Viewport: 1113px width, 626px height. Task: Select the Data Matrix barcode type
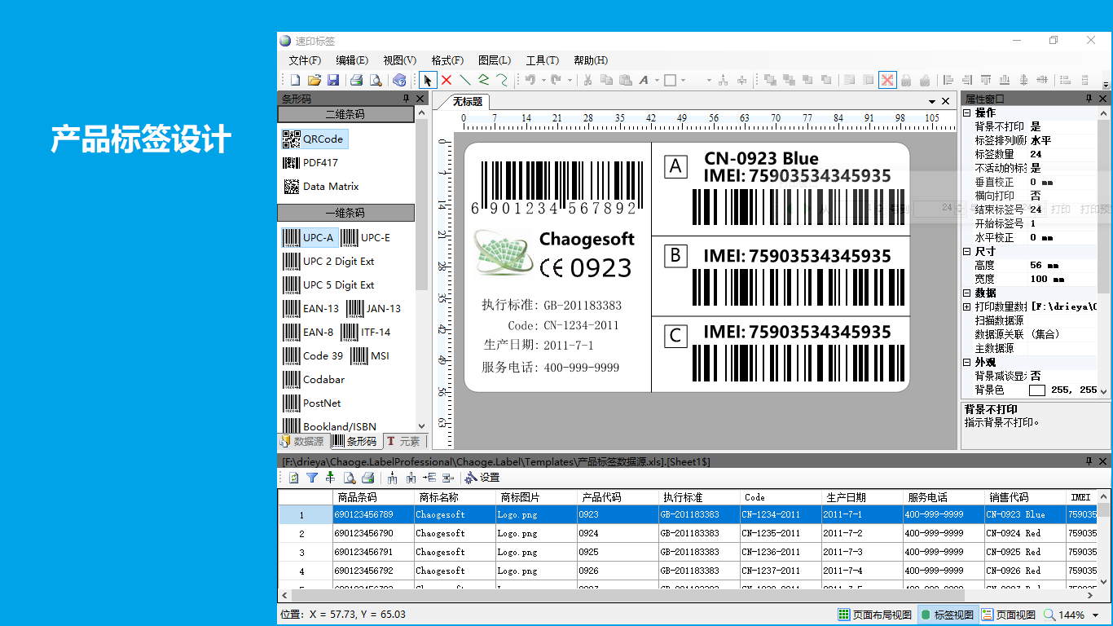pos(321,186)
